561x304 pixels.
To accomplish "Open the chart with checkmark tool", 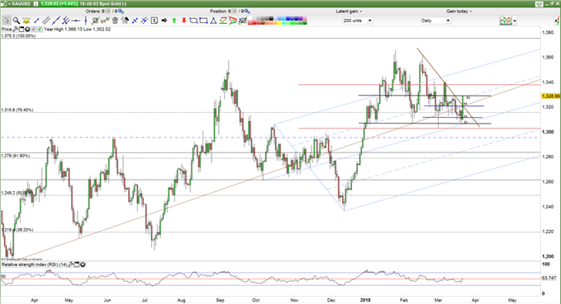I will coord(95,21).
